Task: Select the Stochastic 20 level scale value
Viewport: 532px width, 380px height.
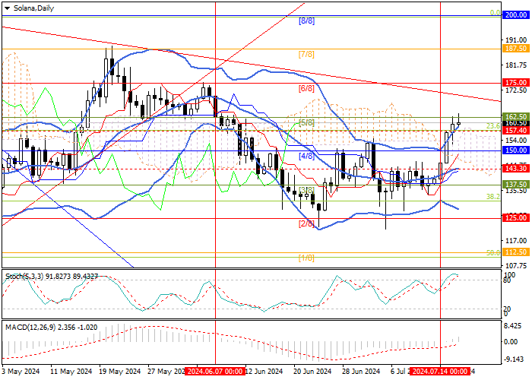Action: tap(507, 309)
